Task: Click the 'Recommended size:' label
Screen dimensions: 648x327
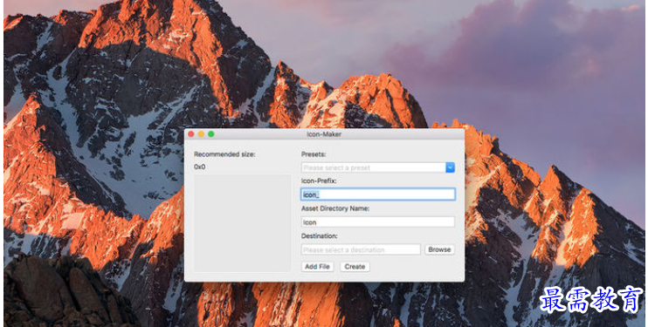Action: coord(224,154)
